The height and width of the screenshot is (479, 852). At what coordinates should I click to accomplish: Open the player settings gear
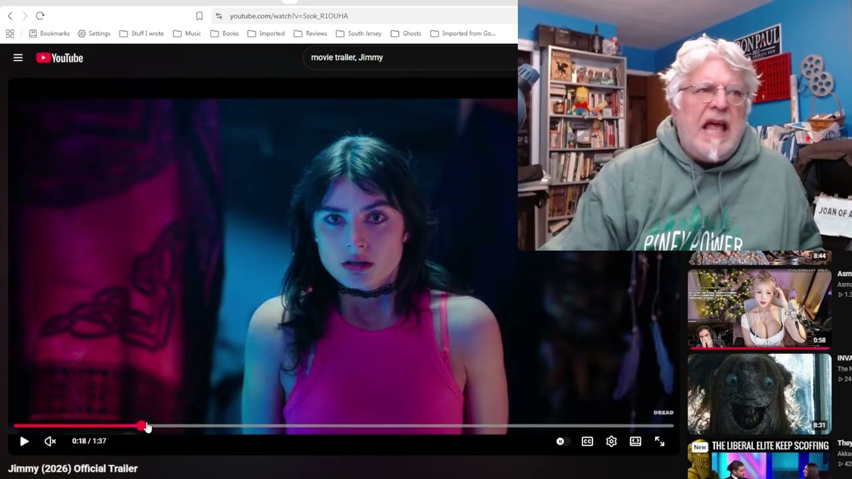pos(611,441)
